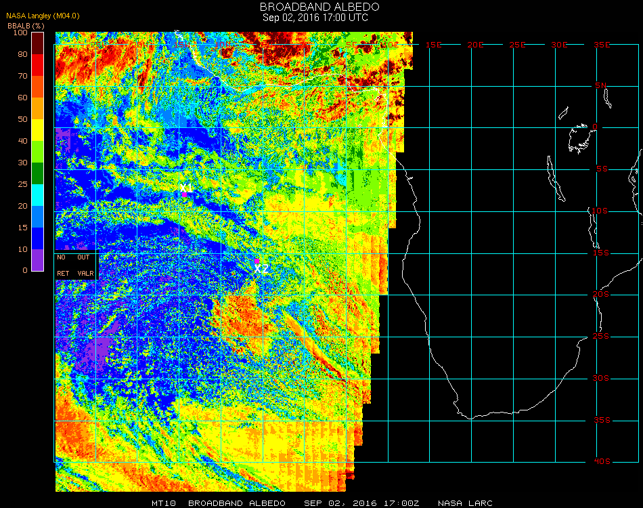Select the orange-red 60-70 legend swatch

(37, 87)
